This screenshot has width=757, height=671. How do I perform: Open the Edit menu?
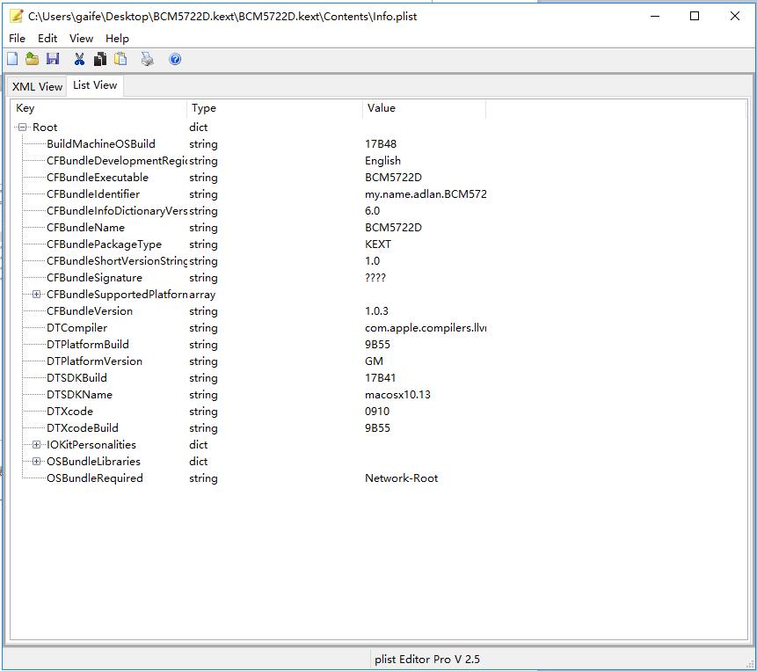[47, 39]
